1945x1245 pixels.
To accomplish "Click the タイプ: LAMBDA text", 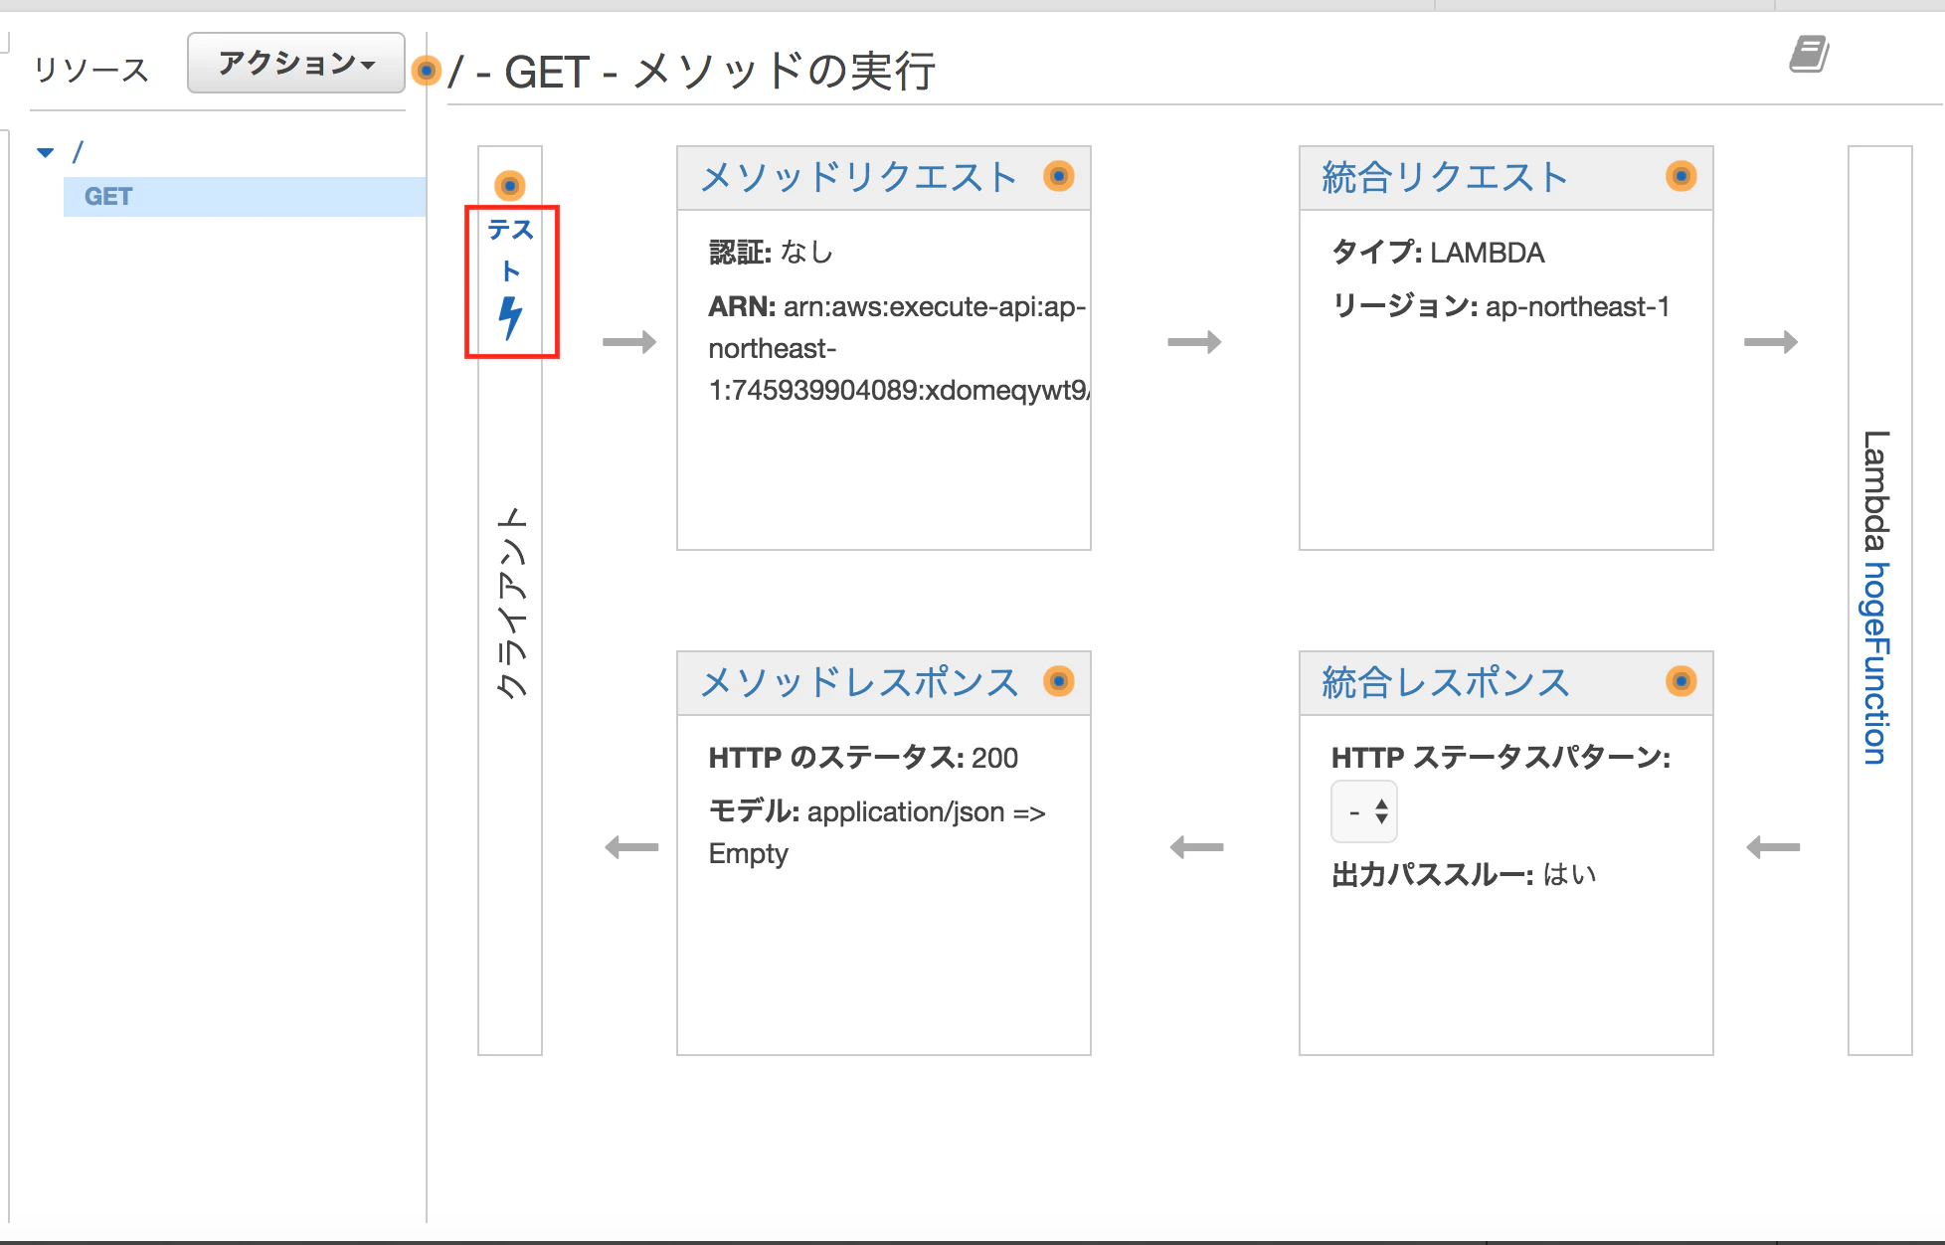I will (1438, 253).
